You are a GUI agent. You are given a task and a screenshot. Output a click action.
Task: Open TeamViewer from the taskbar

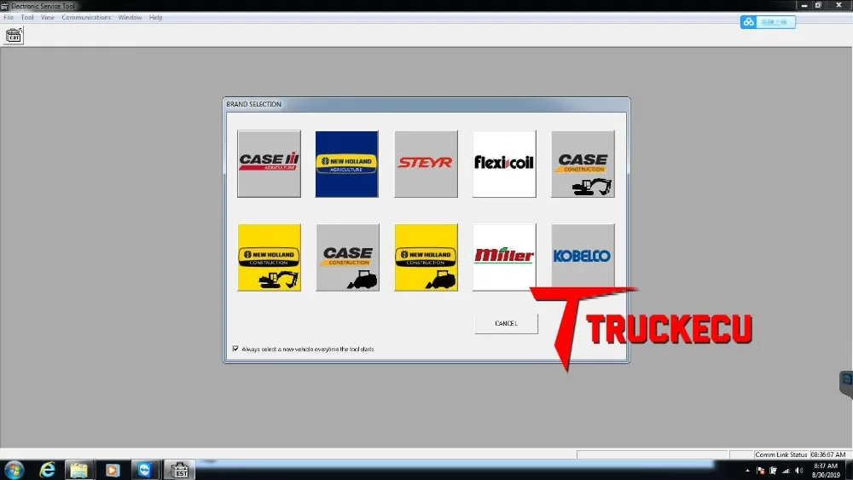click(x=144, y=470)
